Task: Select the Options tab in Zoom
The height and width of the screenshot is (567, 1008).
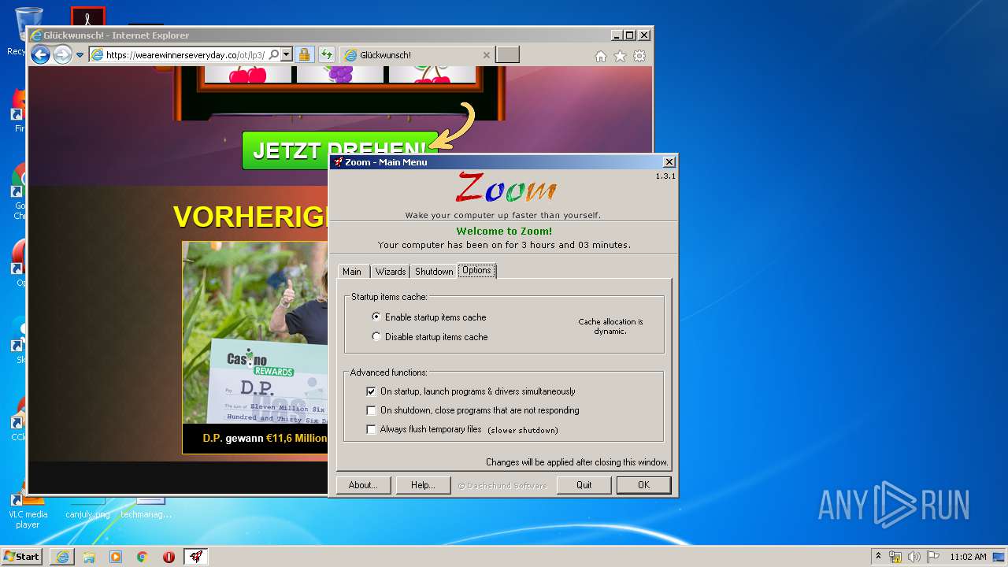Action: [x=476, y=270]
